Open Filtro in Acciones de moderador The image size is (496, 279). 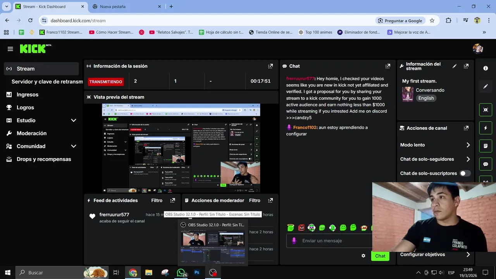(255, 200)
